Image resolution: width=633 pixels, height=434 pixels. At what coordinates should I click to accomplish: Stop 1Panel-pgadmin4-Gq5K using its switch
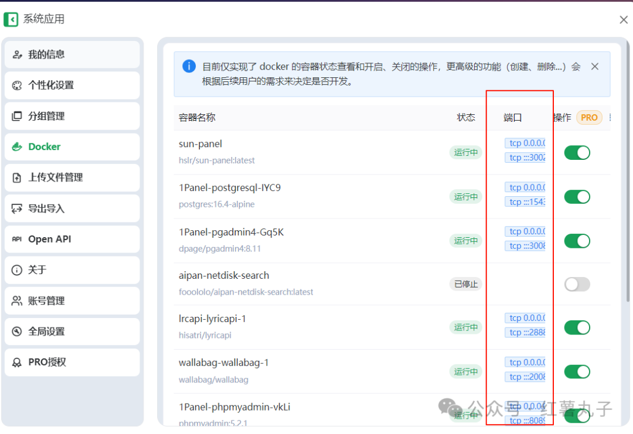577,241
